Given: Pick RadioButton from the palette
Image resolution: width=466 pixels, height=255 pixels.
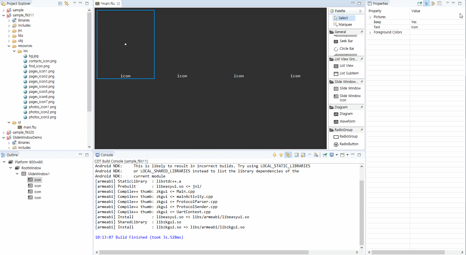Looking at the screenshot, I should point(346,144).
